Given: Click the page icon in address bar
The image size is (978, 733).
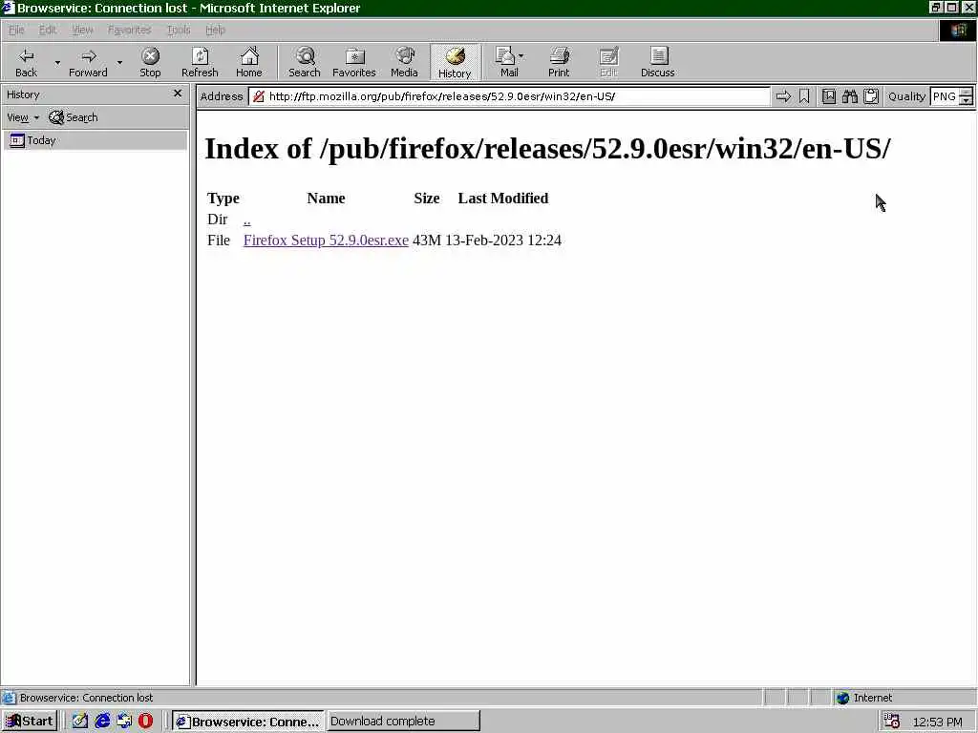Looking at the screenshot, I should click(258, 96).
